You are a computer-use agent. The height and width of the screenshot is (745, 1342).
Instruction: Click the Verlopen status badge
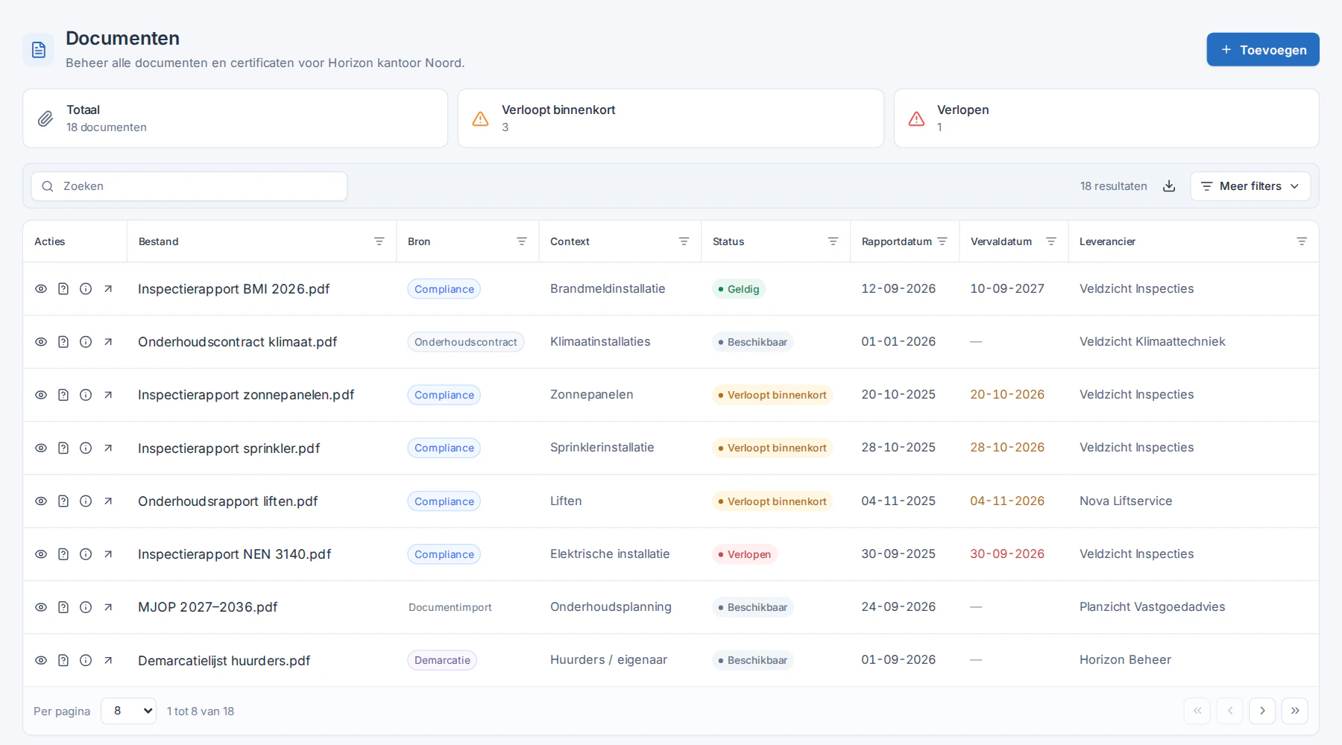tap(745, 554)
